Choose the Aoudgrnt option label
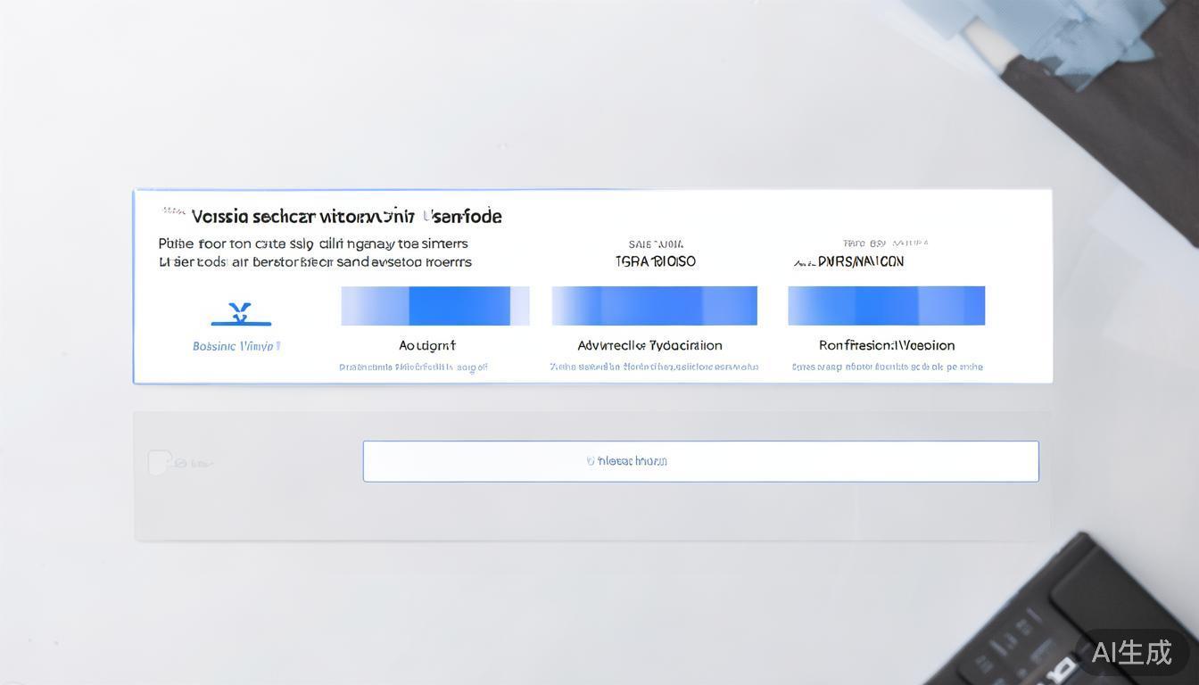 [x=426, y=345]
